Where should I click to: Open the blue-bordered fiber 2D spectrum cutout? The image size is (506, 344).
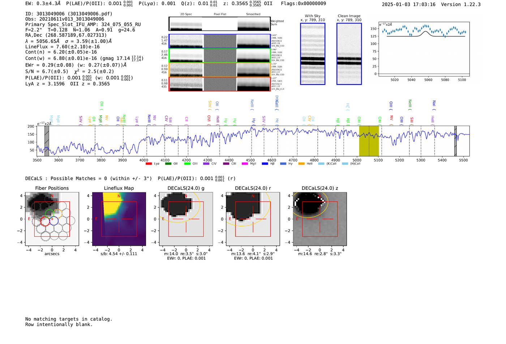(186, 41)
